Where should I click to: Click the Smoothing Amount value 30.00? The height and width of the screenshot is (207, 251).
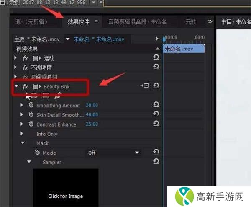coord(92,106)
